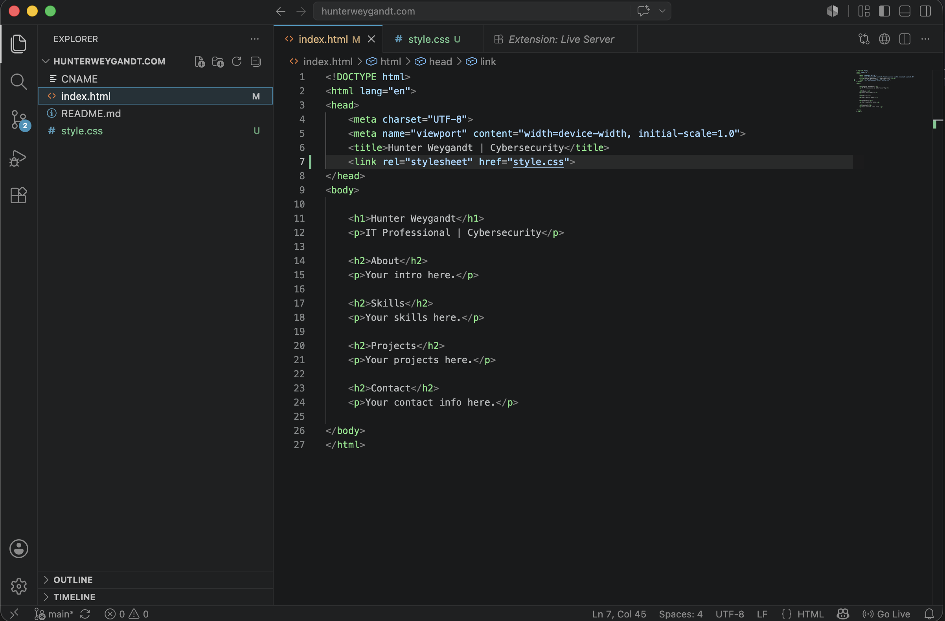Image resolution: width=945 pixels, height=621 pixels.
Task: Open the Manage gear icon
Action: pos(18,586)
